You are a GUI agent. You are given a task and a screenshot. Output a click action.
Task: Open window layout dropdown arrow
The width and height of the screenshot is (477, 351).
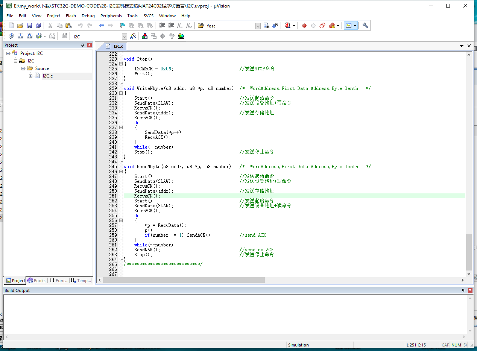tap(355, 26)
